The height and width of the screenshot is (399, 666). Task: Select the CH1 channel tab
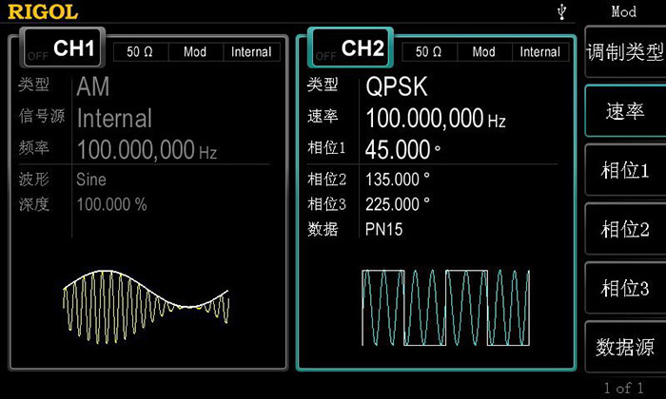pos(73,49)
